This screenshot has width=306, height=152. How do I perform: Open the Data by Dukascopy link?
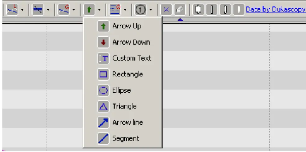[276, 9]
